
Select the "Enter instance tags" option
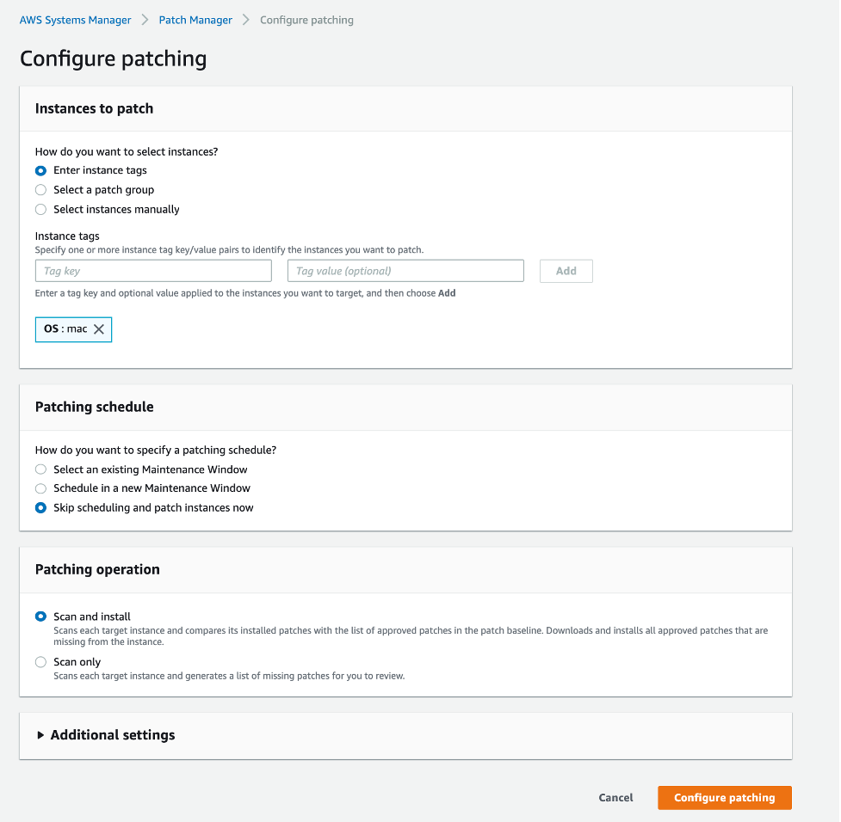(40, 170)
